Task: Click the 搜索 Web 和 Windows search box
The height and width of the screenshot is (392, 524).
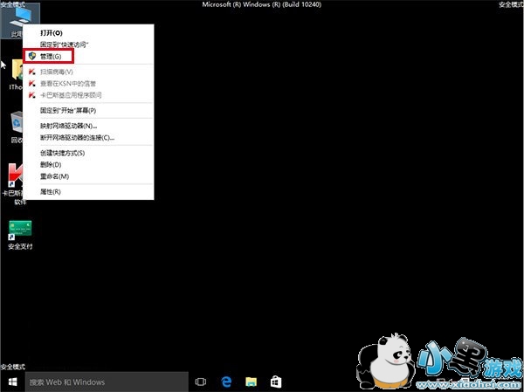Action: click(105, 382)
